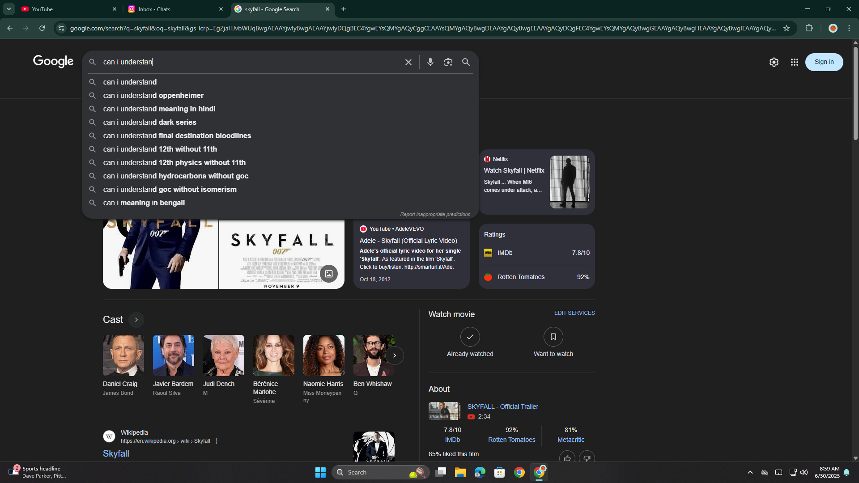This screenshot has width=859, height=483.
Task: Click the Sign in button
Action: 824,62
